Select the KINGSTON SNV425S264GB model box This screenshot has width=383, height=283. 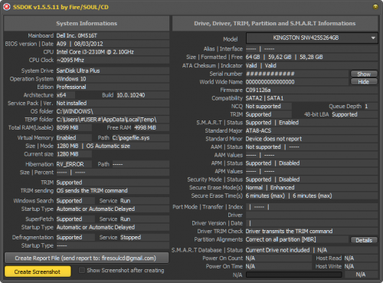[x=312, y=38]
